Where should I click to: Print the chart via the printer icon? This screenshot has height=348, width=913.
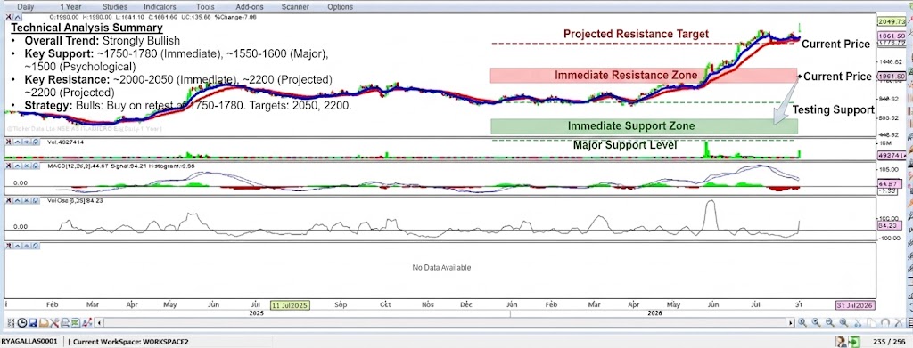click(65, 322)
